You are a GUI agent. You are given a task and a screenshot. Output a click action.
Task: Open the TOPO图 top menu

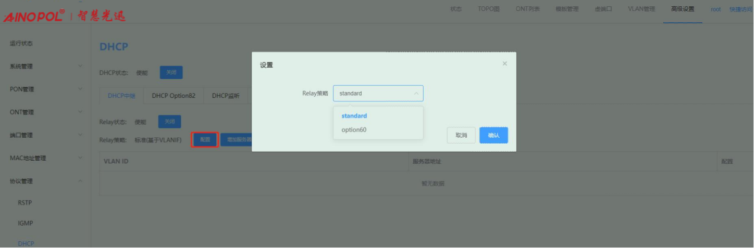click(488, 9)
